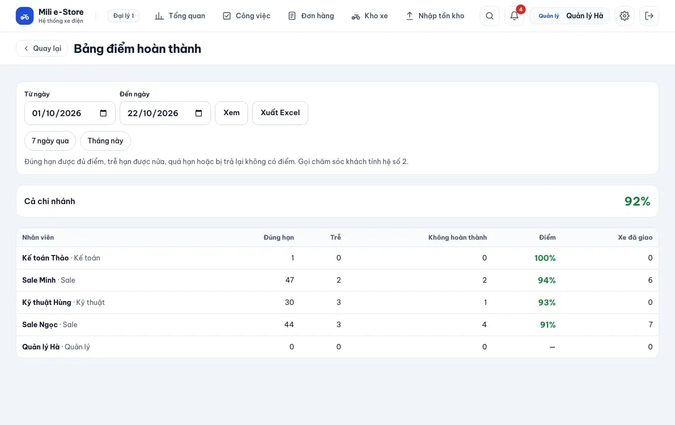Screen dimensions: 675x425
Task: Open notifications bell with 4 badge
Action: click(514, 16)
